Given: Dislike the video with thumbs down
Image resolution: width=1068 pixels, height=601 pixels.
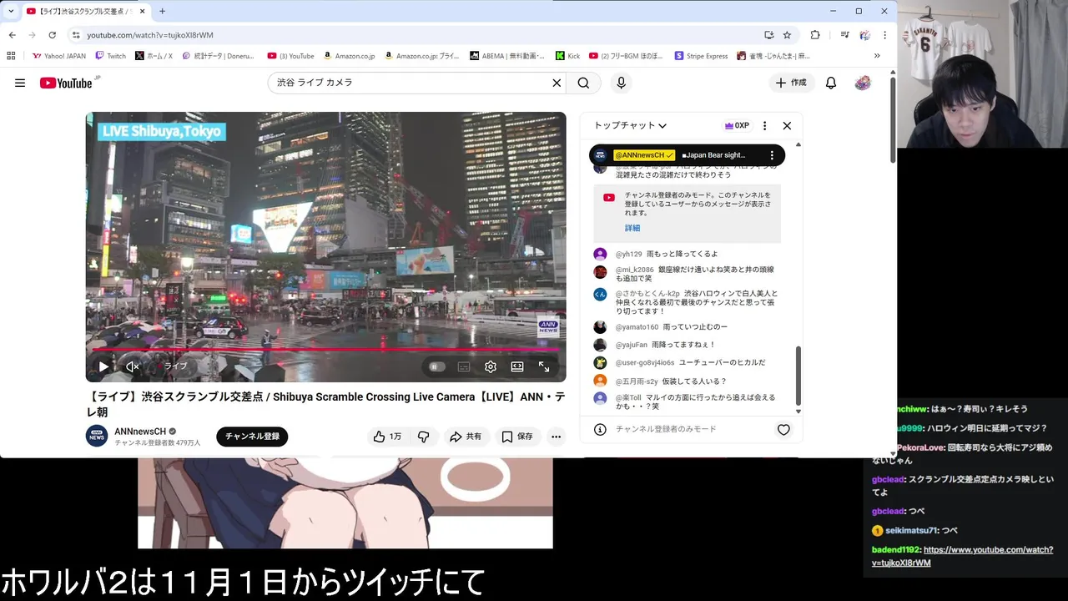Looking at the screenshot, I should point(424,437).
